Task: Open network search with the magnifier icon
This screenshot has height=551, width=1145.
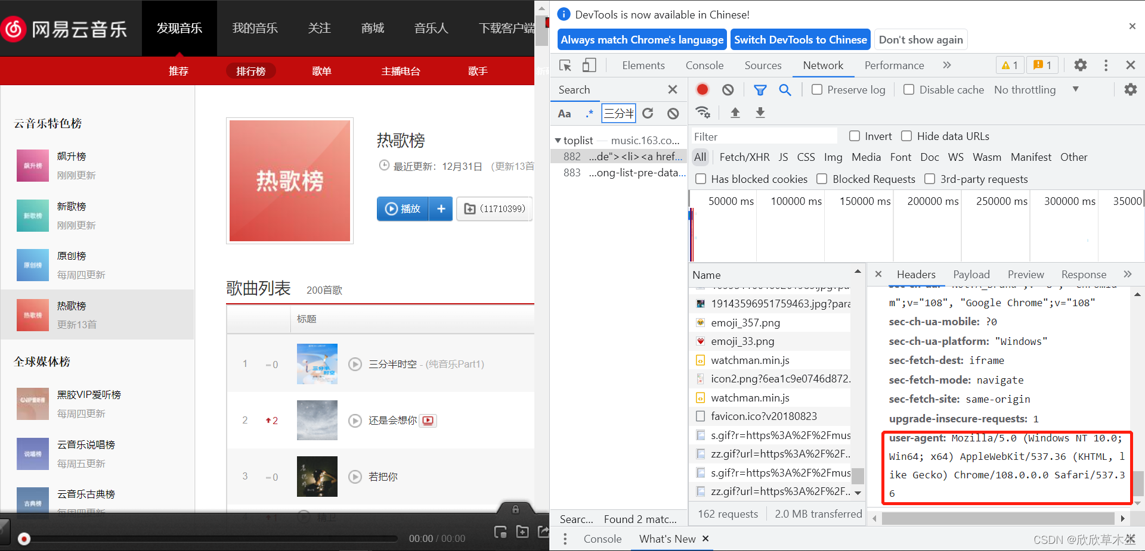Action: tap(785, 89)
